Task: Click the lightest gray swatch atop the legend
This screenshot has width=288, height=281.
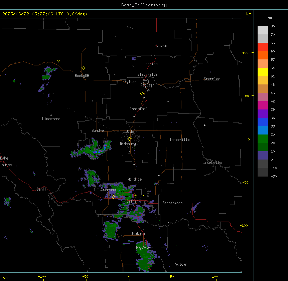Action: [263, 30]
